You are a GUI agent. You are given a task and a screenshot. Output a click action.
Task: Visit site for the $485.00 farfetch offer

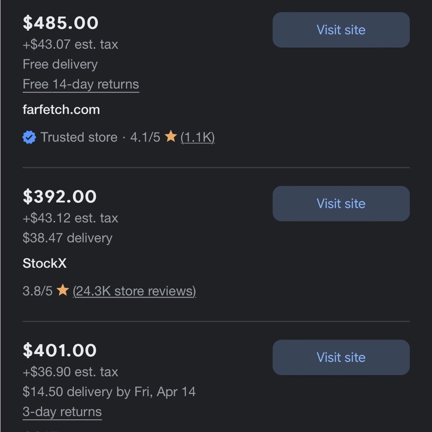[341, 30]
